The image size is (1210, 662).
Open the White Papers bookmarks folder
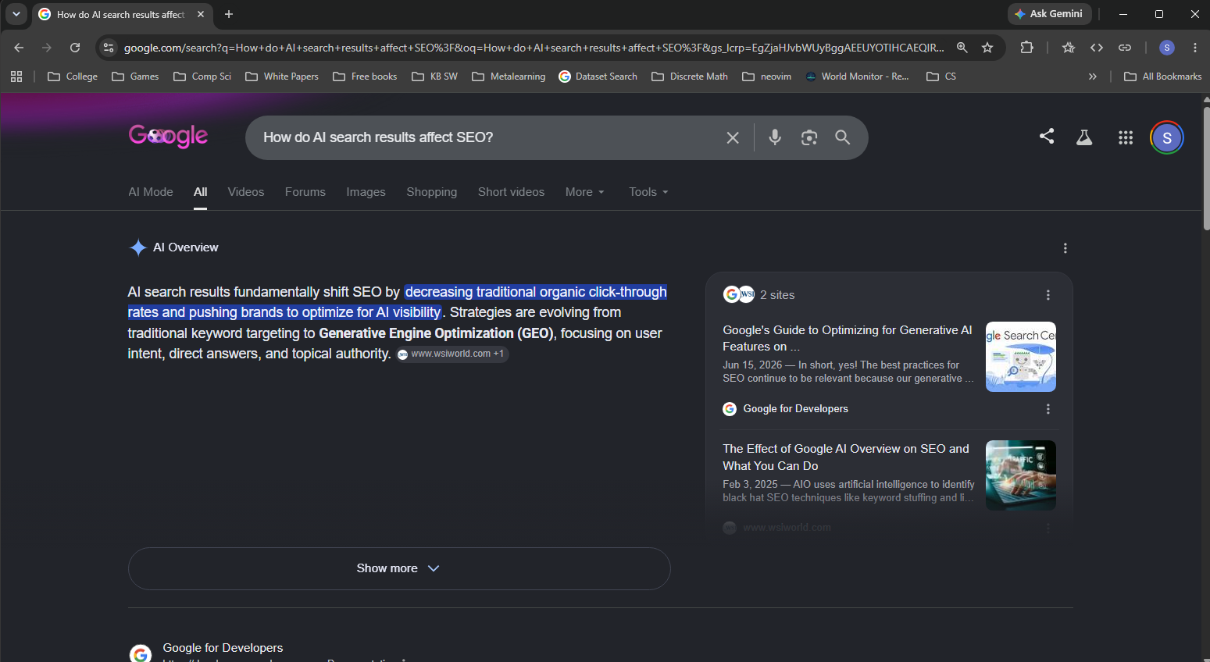(282, 77)
